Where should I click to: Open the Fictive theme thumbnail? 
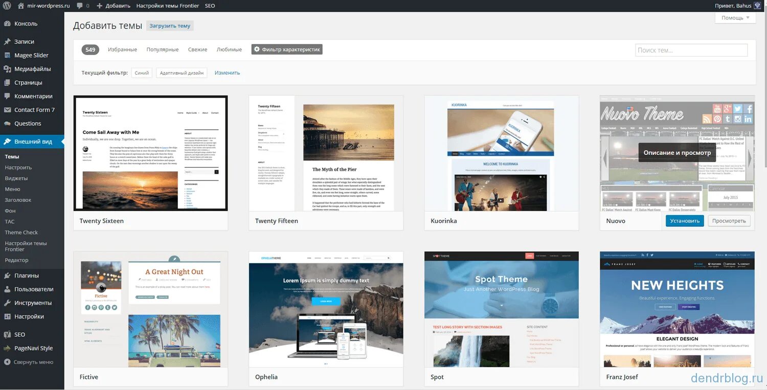click(151, 309)
